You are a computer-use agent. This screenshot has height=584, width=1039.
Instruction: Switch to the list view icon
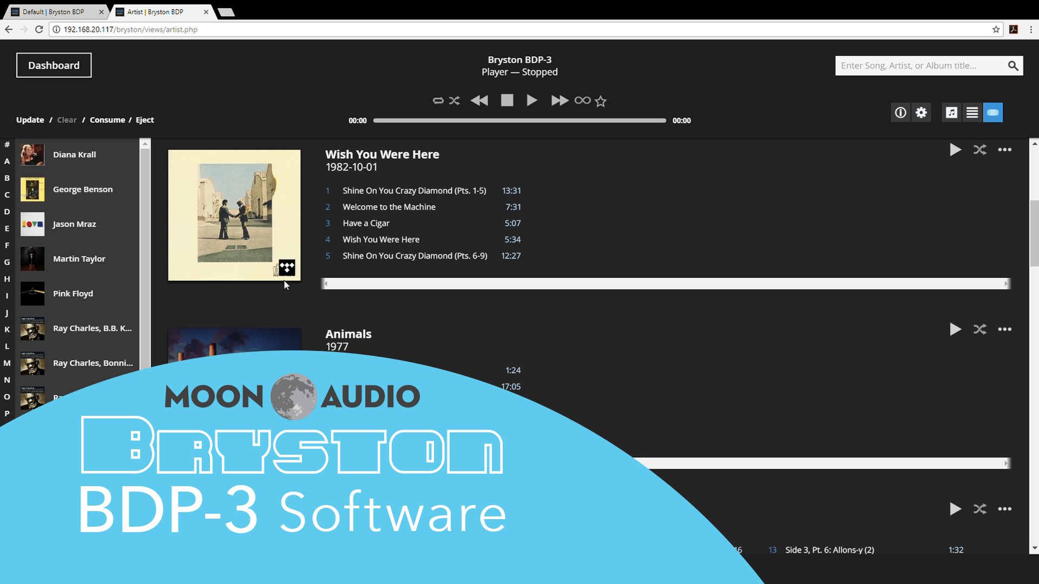[x=972, y=112]
